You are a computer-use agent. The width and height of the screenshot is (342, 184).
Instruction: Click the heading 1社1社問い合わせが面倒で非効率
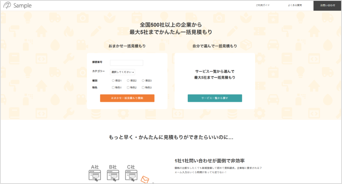click(x=209, y=161)
